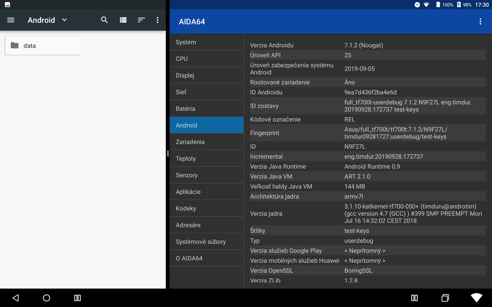Select the Android Runtime 0.9 value

pos(372,167)
